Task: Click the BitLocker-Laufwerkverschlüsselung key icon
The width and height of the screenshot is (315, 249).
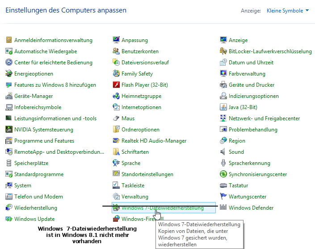Action: pyautogui.click(x=223, y=51)
